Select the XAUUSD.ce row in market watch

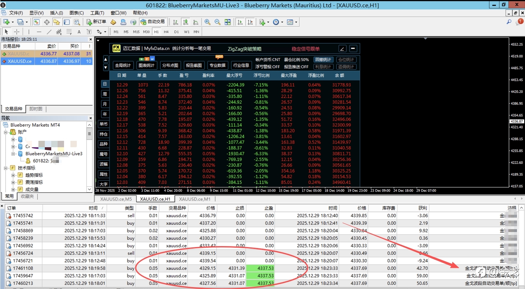pyautogui.click(x=20, y=61)
